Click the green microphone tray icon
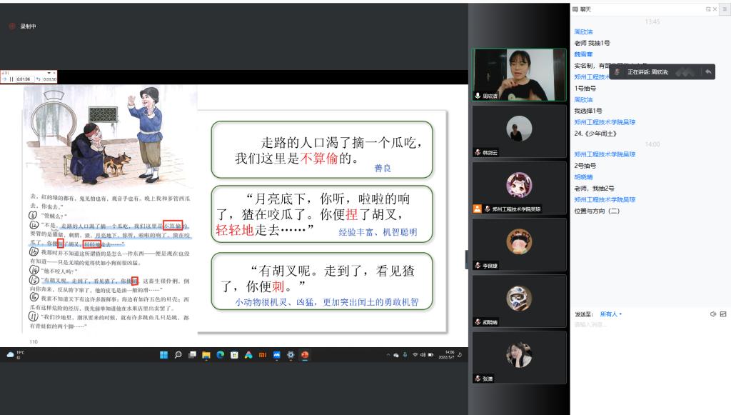The image size is (731, 415). pos(405,355)
